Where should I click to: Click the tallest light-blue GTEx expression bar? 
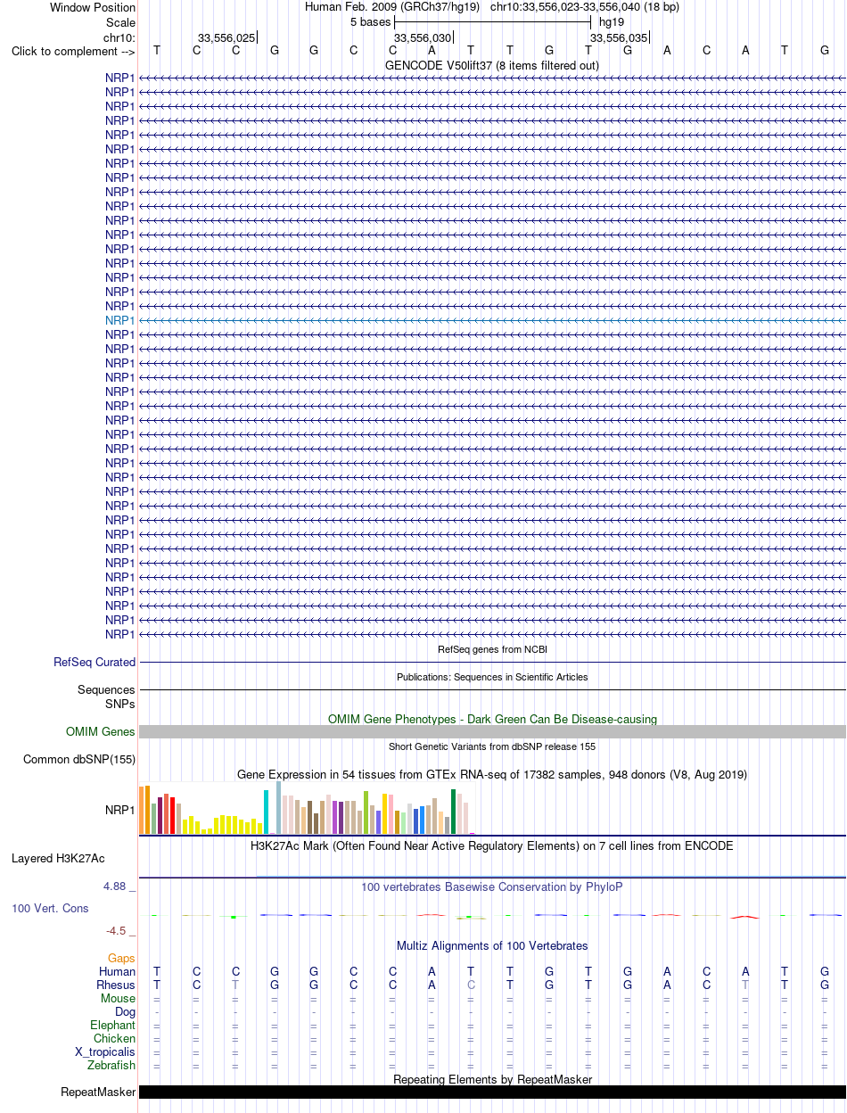[278, 808]
